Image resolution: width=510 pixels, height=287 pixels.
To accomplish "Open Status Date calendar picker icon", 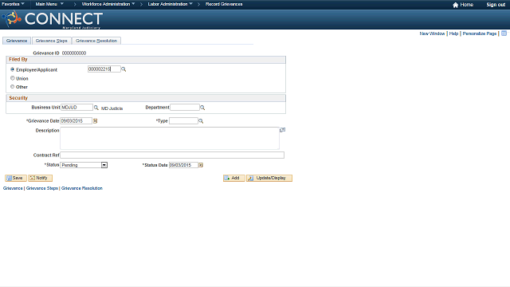I will (x=201, y=165).
